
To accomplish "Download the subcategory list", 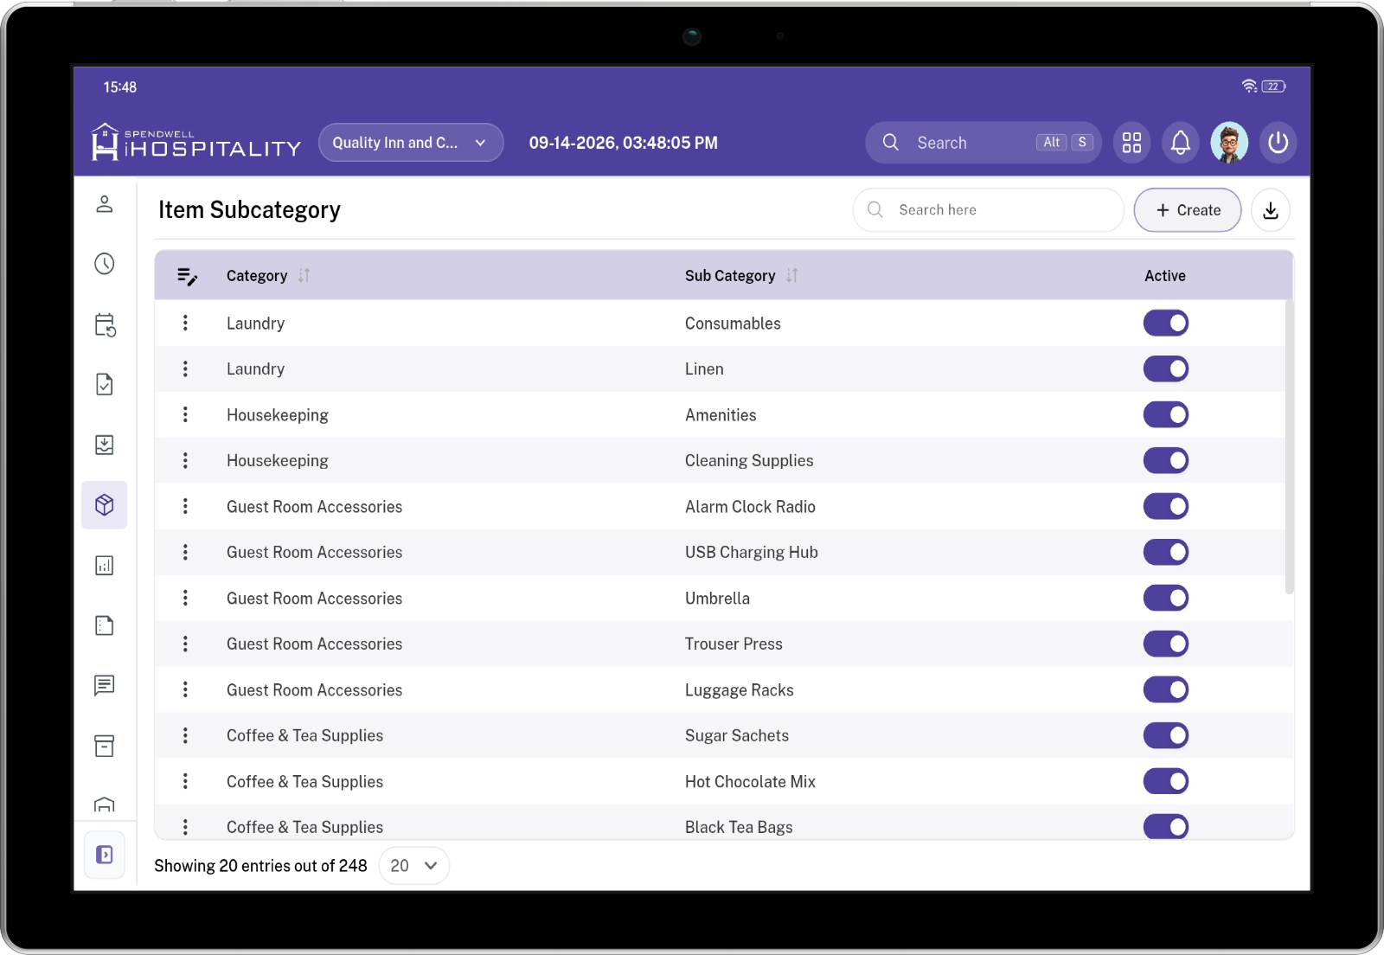I will click(x=1271, y=210).
